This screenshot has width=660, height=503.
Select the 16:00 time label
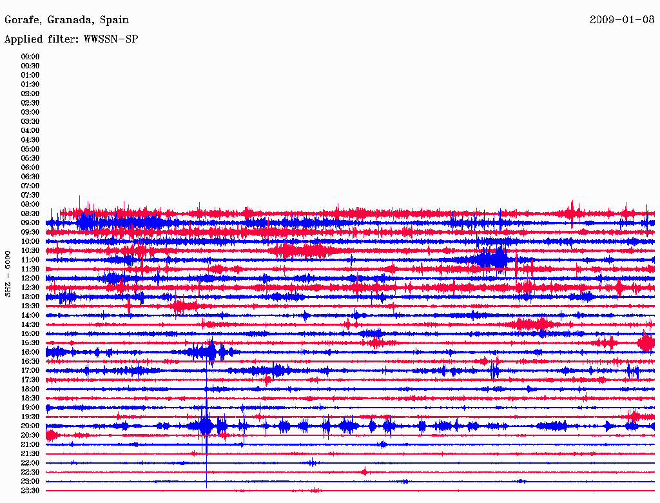[30, 352]
